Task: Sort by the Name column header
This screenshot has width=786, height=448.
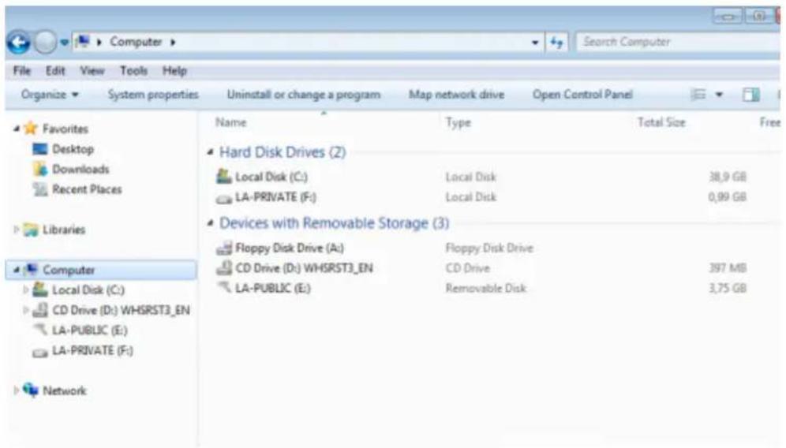Action: [231, 122]
